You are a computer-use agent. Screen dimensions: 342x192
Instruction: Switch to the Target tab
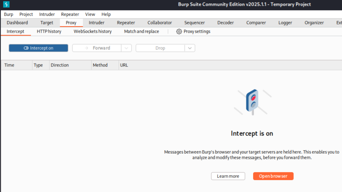[x=46, y=23]
